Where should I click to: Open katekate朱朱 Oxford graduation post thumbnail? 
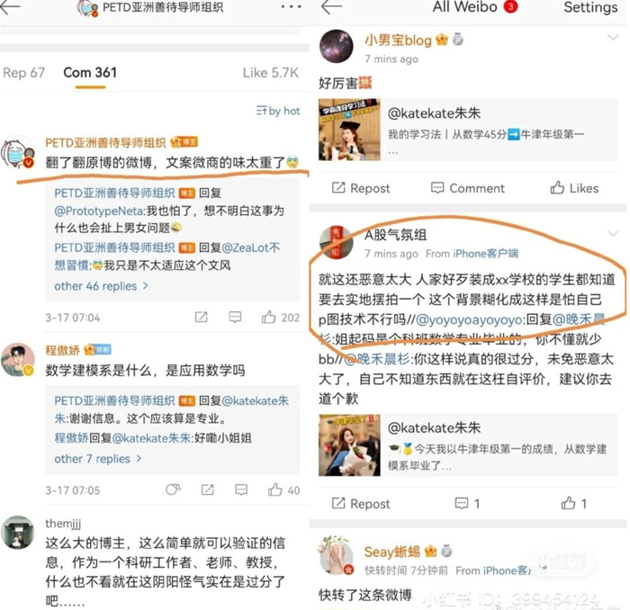click(x=349, y=445)
